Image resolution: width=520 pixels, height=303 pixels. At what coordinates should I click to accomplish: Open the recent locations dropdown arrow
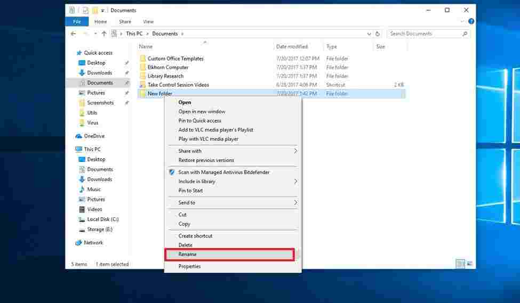click(95, 34)
